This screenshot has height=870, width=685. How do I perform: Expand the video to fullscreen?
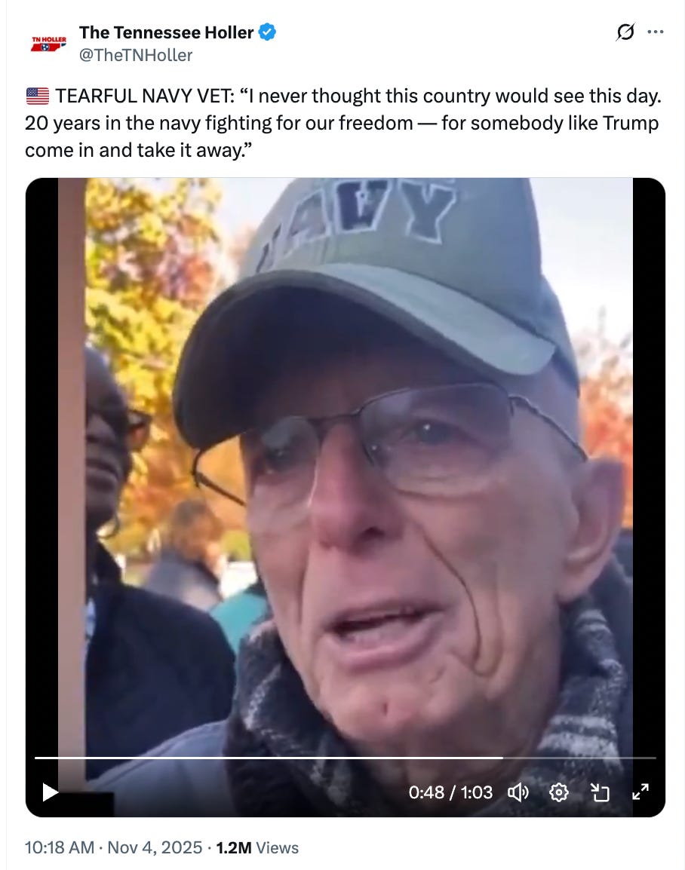[x=640, y=792]
